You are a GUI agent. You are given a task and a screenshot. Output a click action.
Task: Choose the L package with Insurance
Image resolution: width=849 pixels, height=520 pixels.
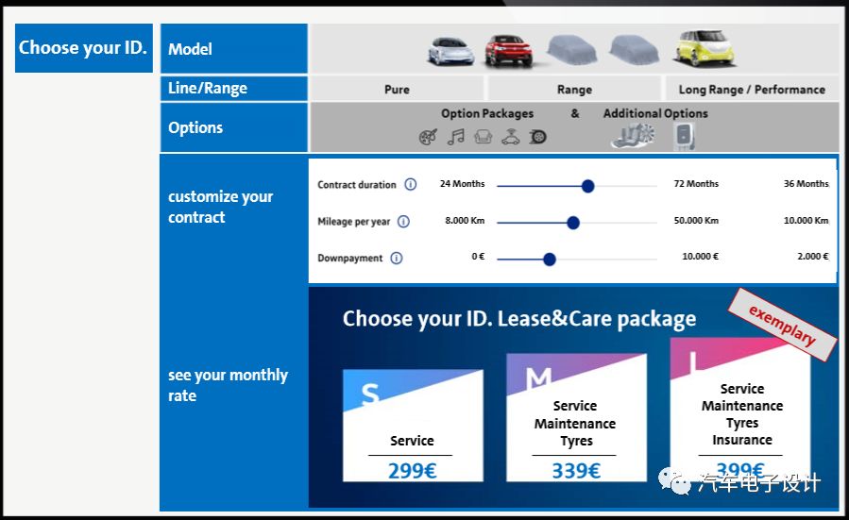coord(740,409)
